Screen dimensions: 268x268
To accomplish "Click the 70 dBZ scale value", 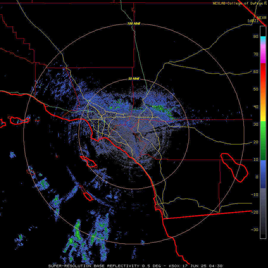I will coord(256,54).
